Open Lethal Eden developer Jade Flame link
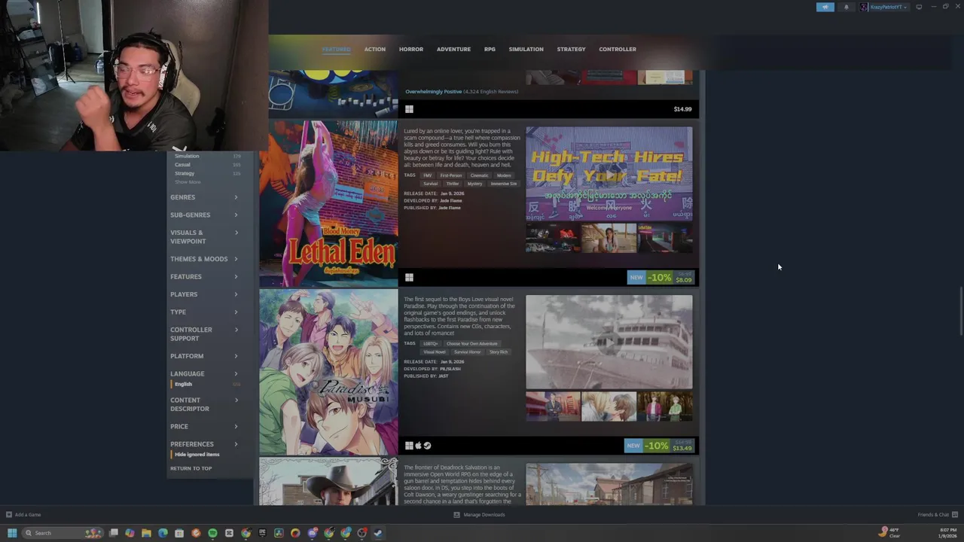 point(450,201)
